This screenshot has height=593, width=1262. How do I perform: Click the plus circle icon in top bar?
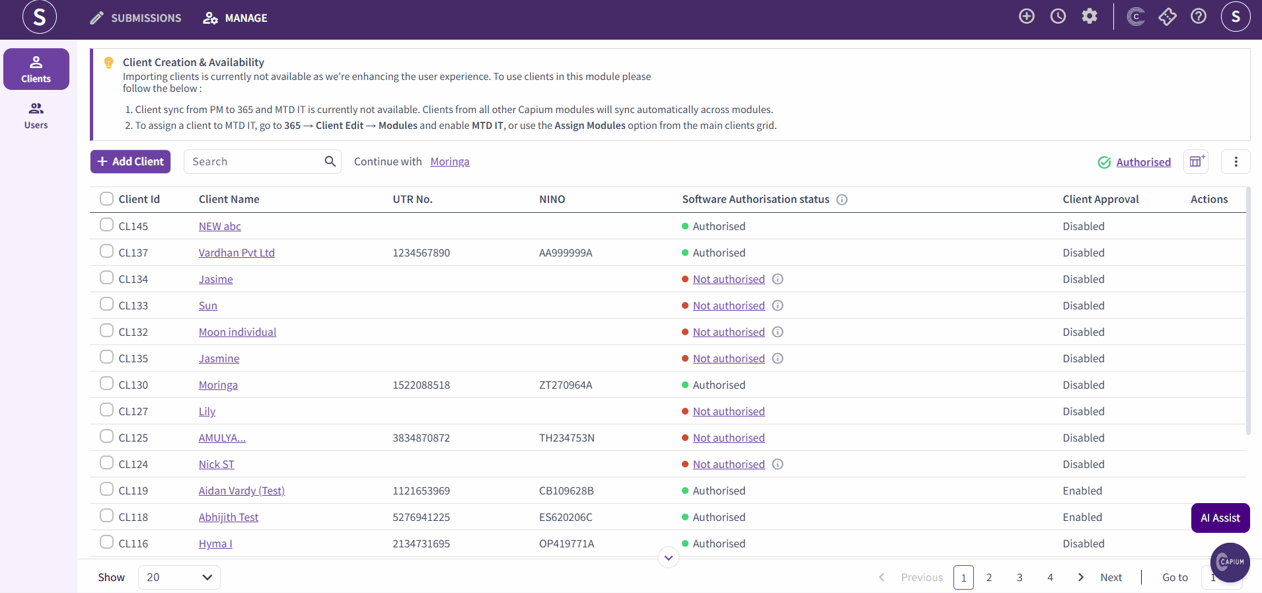coord(1026,17)
